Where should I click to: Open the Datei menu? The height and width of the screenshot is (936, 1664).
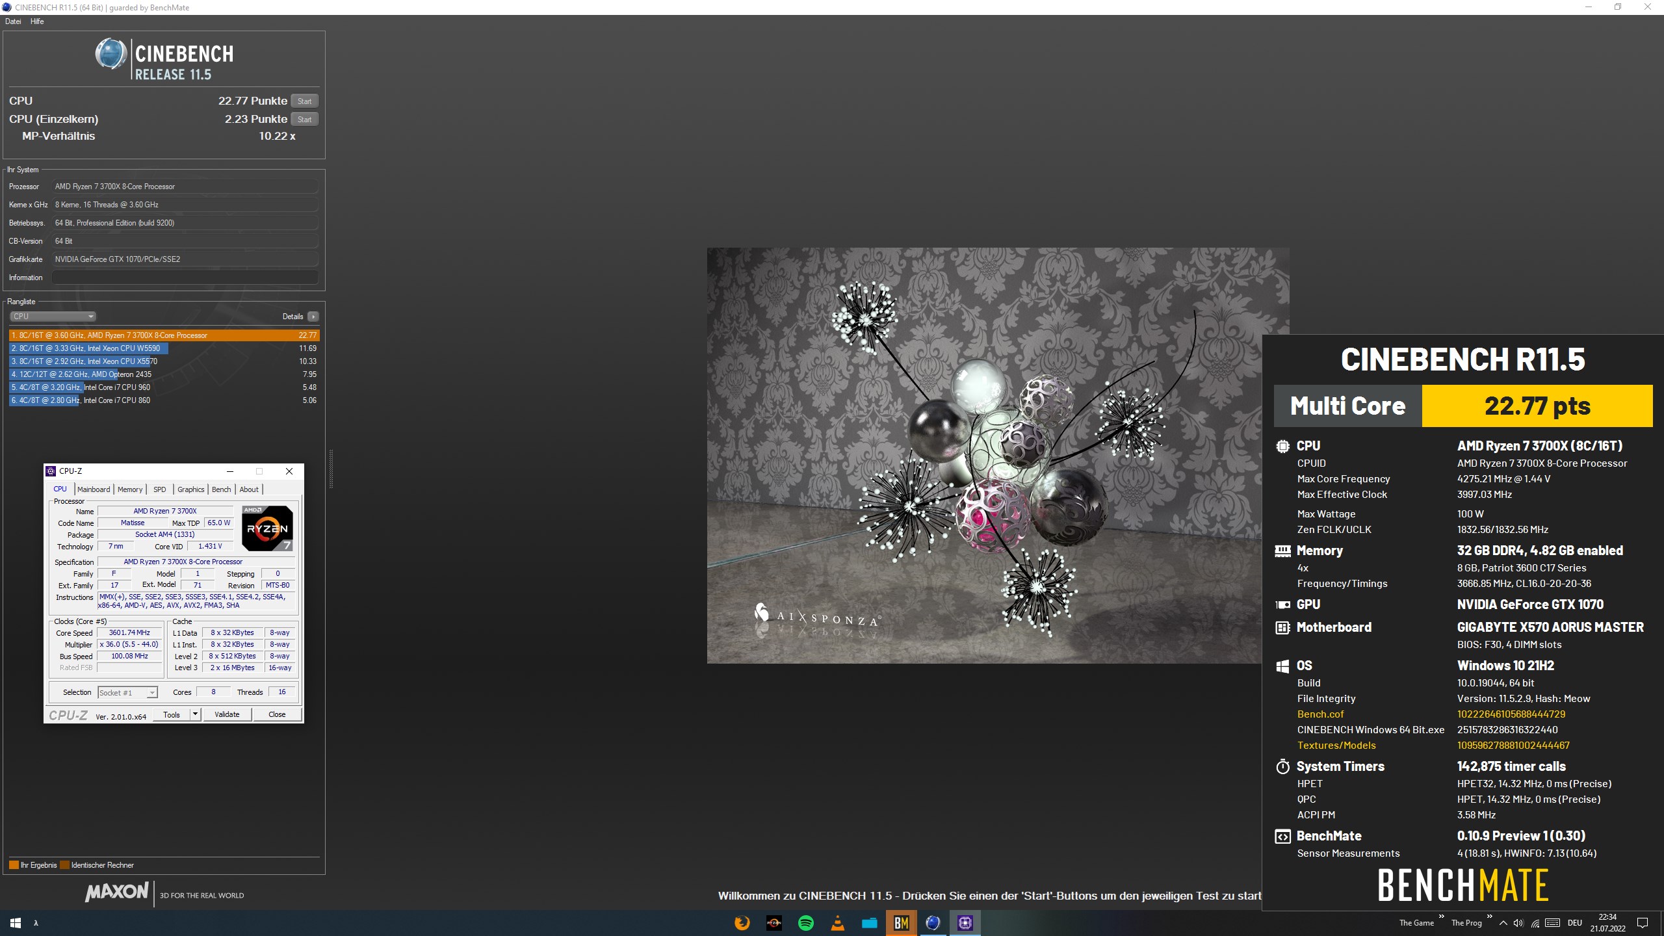(x=13, y=21)
